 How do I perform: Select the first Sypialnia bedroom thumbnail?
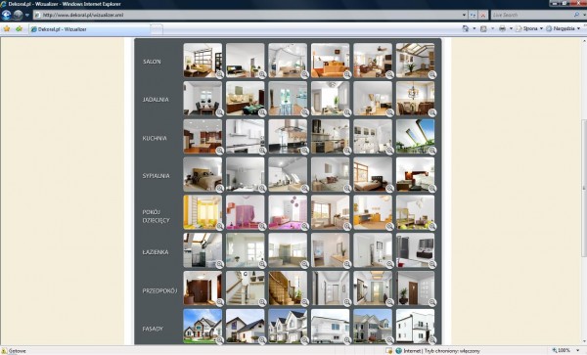coord(203,174)
